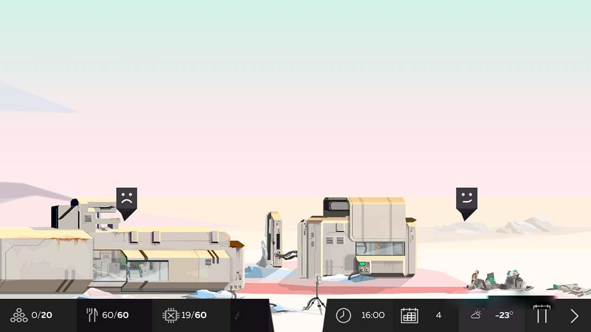
Task: Open the calendar day icon
Action: 409,315
